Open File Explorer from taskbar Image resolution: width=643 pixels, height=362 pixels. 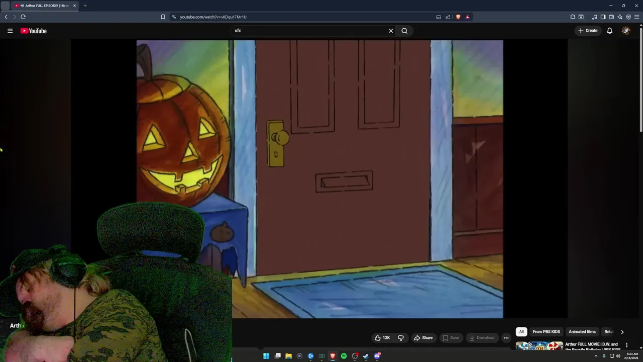coord(288,356)
